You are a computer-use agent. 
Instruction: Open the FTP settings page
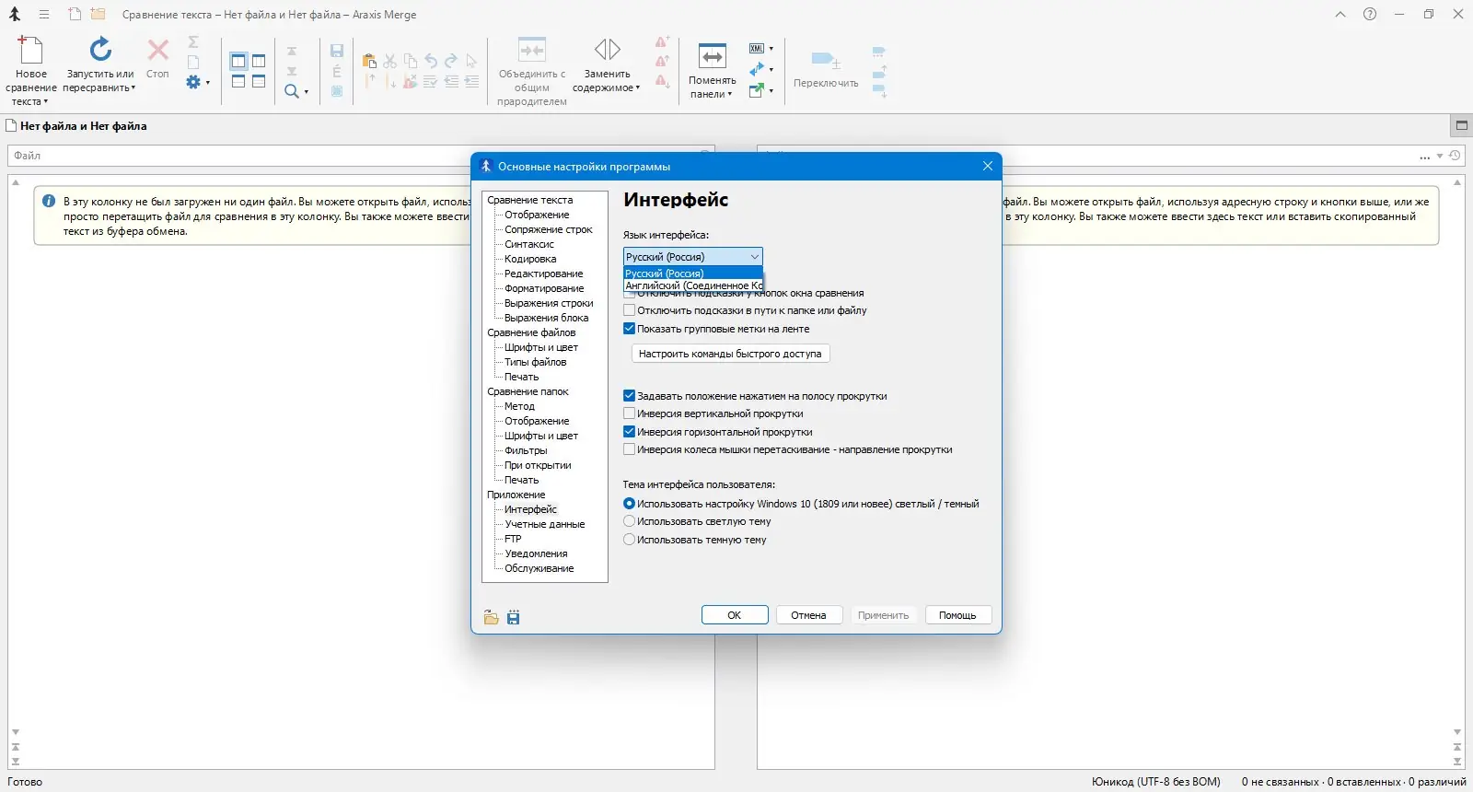(513, 539)
